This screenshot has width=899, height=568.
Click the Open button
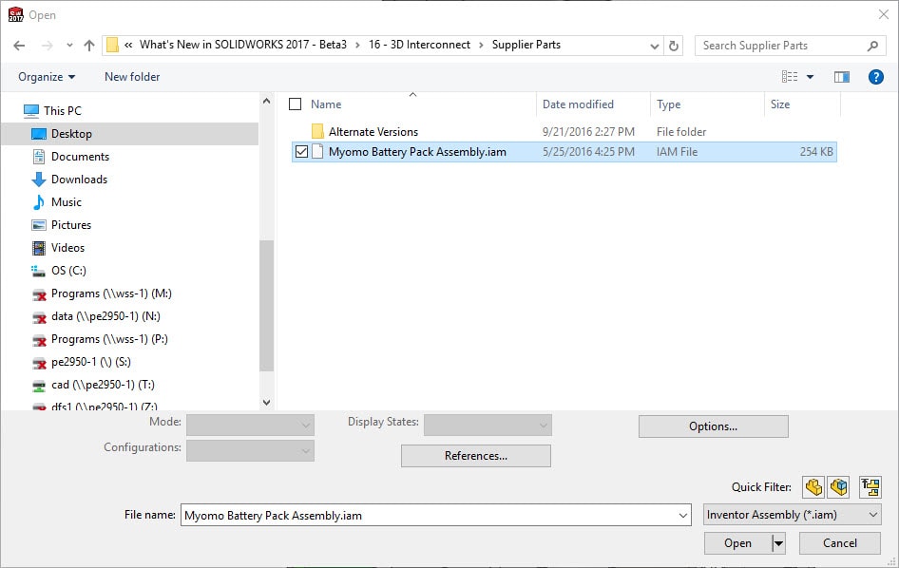tap(737, 543)
